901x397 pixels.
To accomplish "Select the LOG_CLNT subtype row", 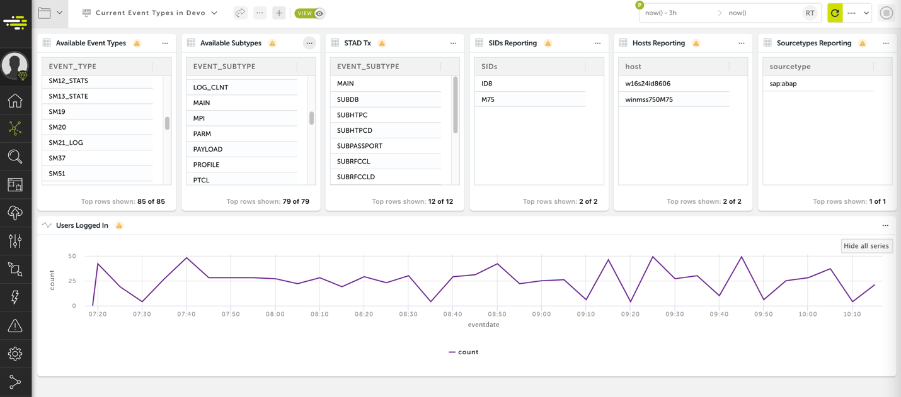I will [x=242, y=87].
